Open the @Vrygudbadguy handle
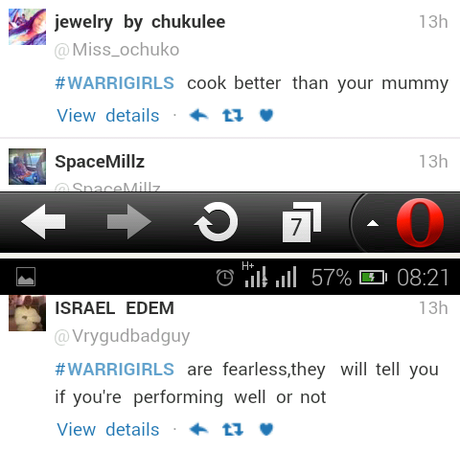The image size is (460, 450). [122, 336]
